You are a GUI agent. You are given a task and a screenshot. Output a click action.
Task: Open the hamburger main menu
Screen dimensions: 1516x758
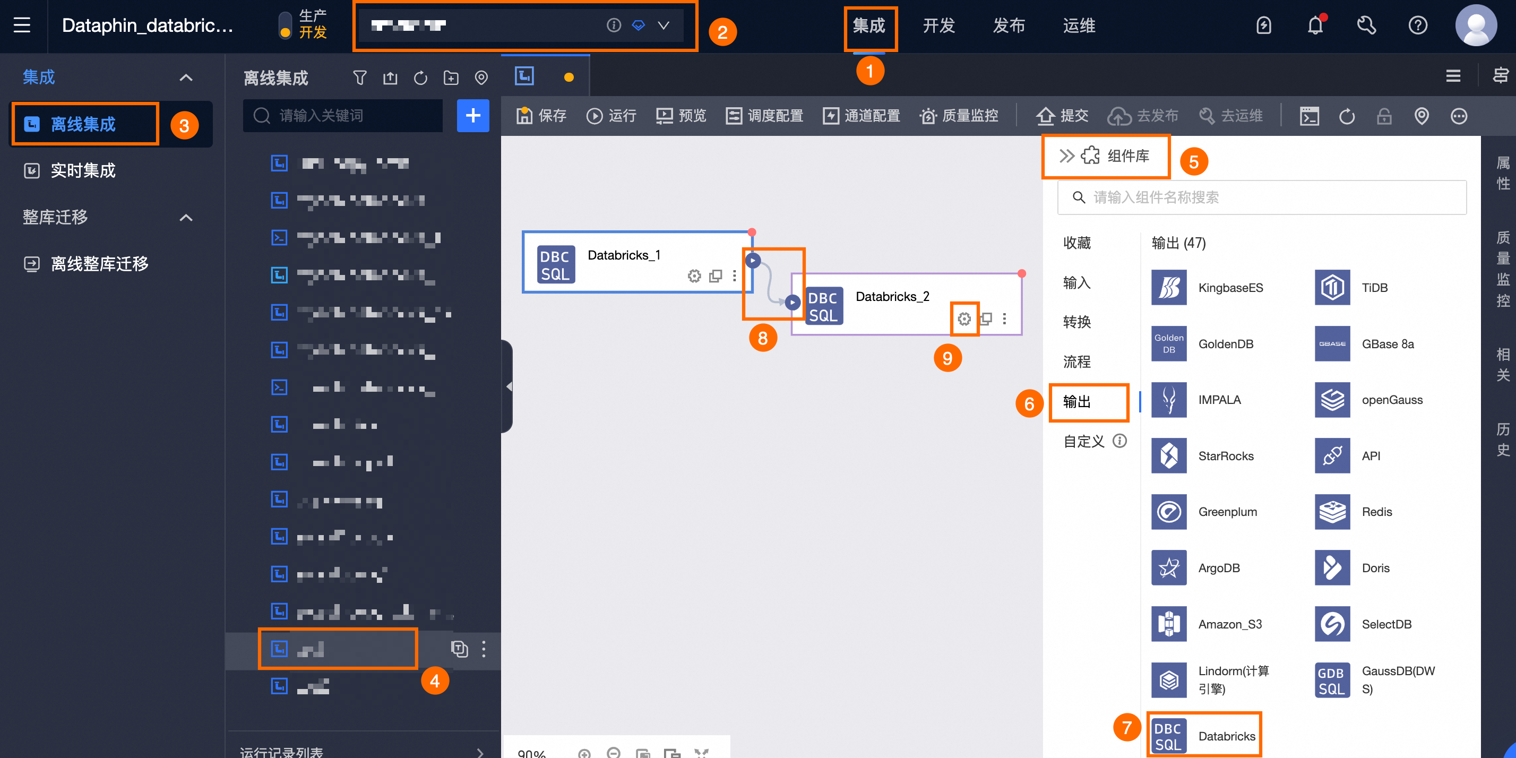[22, 25]
